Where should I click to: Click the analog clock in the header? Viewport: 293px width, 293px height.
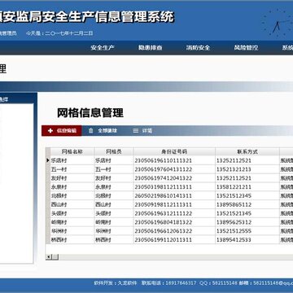tap(278, 23)
